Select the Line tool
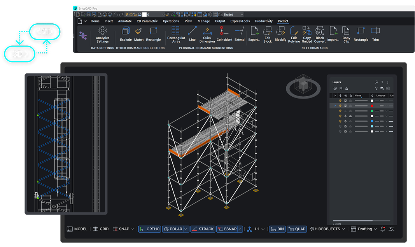 point(192,34)
